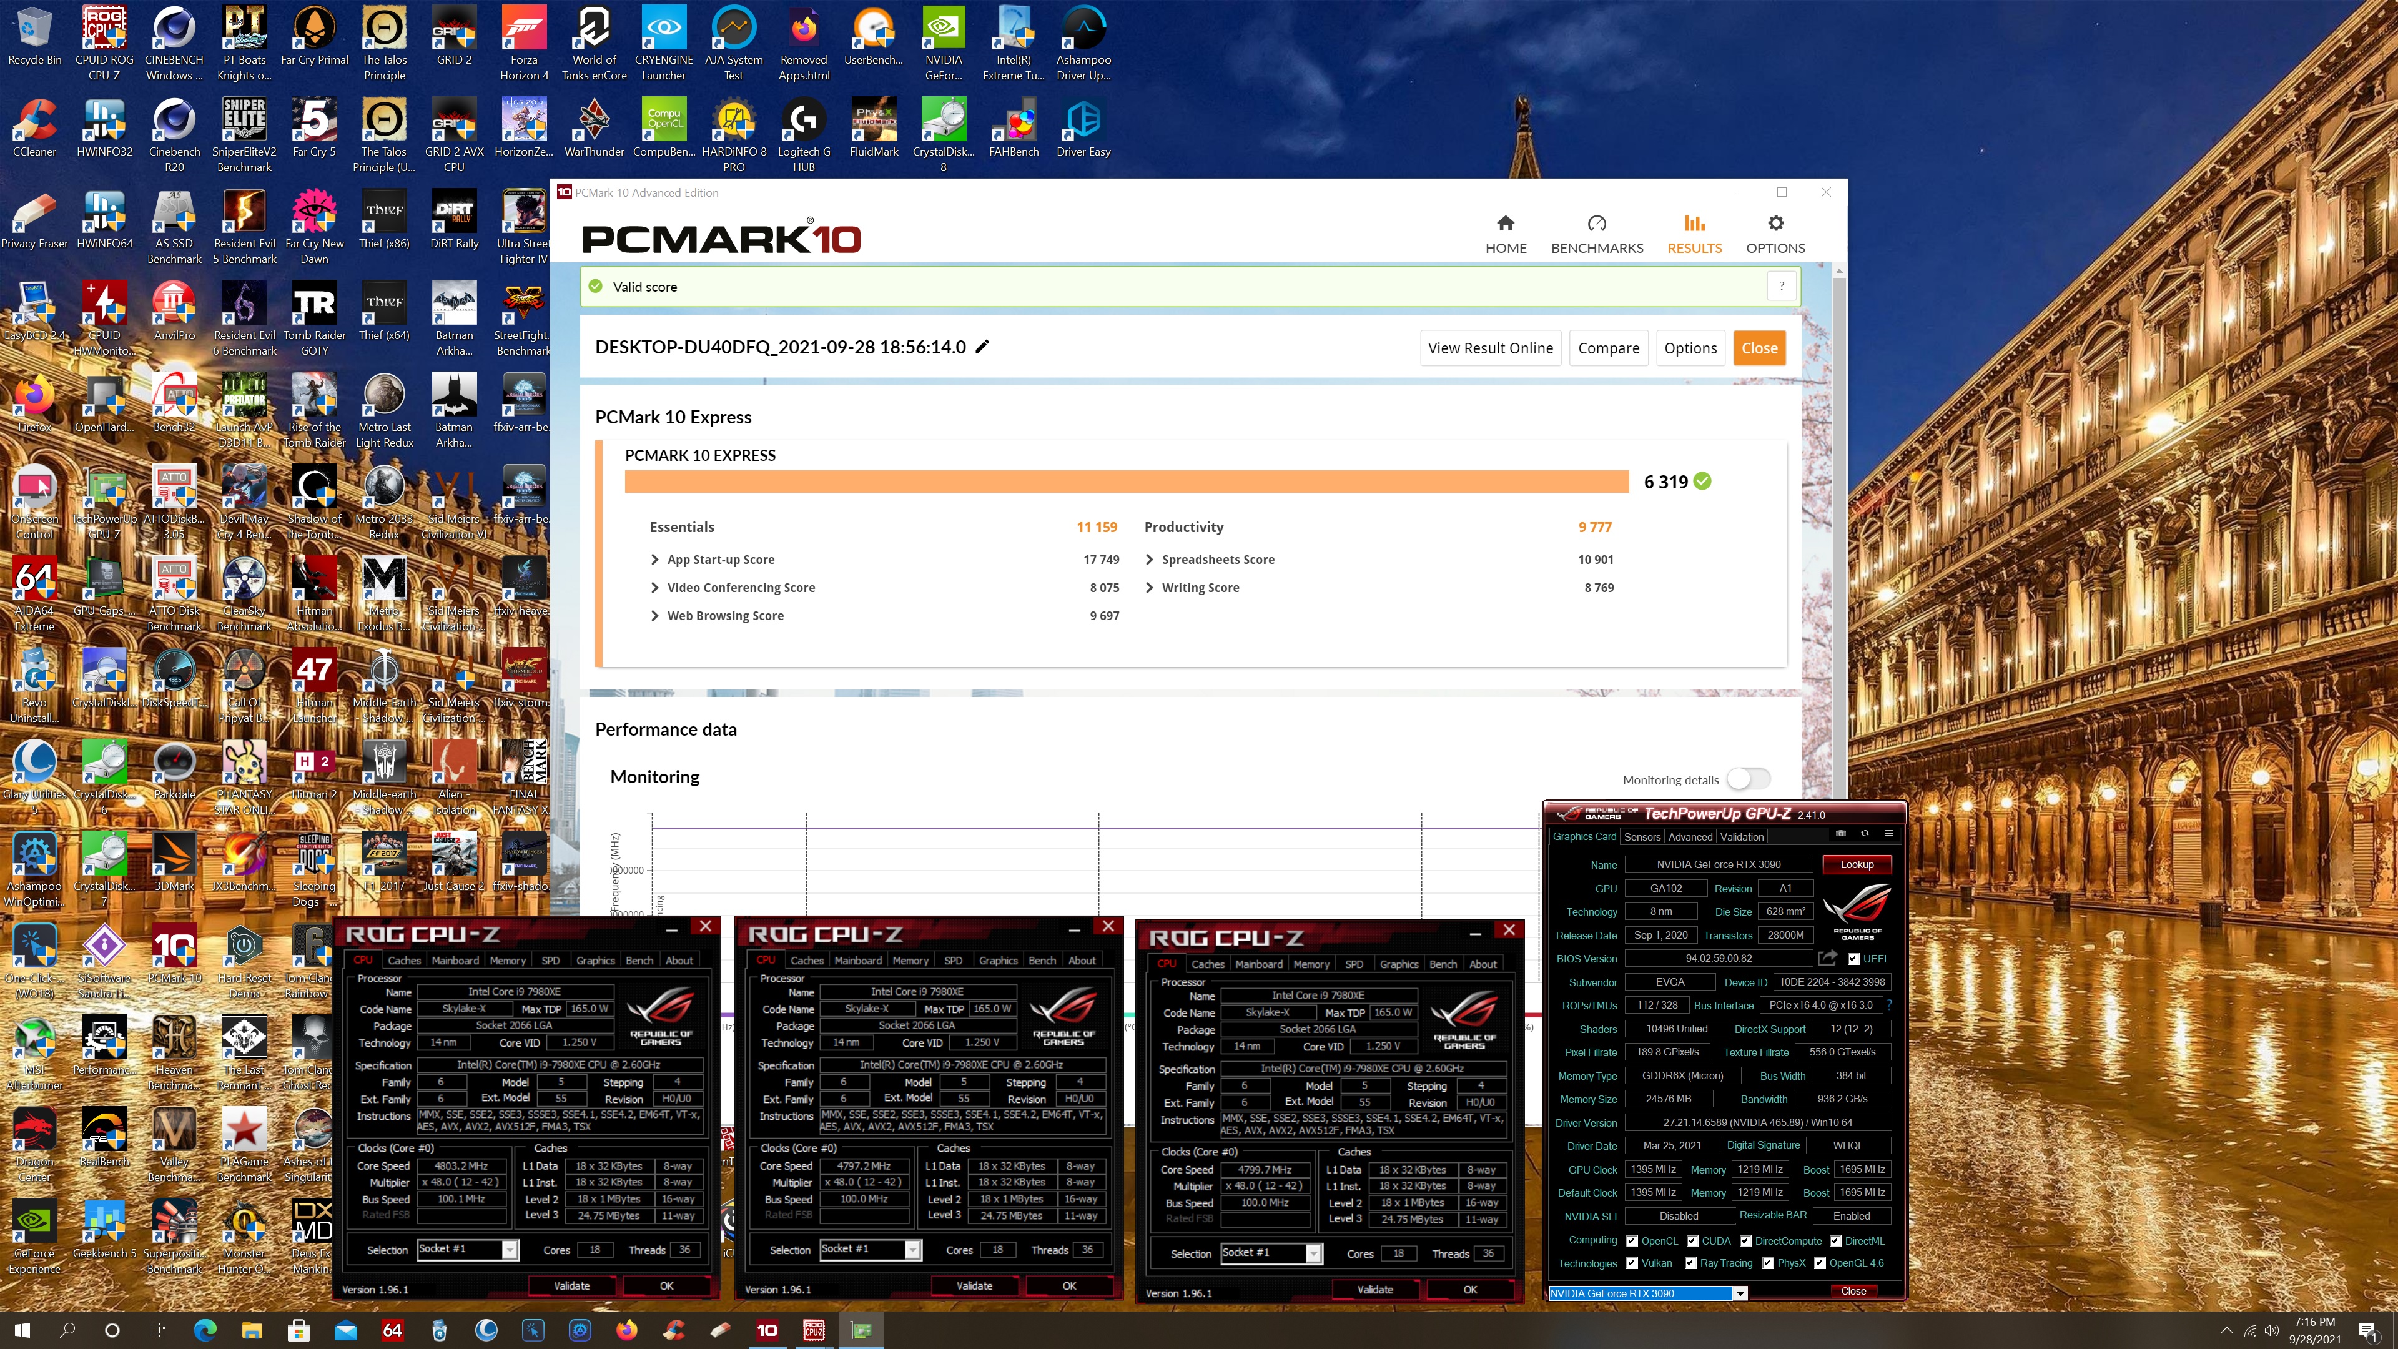The height and width of the screenshot is (1349, 2398).
Task: Toggle DirectCompute checkbox in GPU-Z
Action: coord(1745,1241)
